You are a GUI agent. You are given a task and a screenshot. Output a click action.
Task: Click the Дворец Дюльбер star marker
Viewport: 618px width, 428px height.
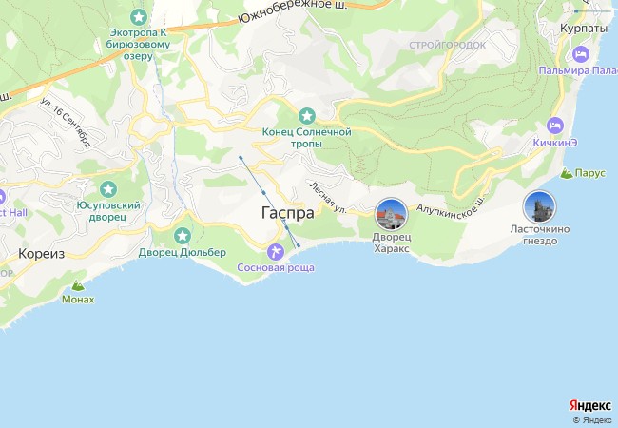(x=183, y=236)
